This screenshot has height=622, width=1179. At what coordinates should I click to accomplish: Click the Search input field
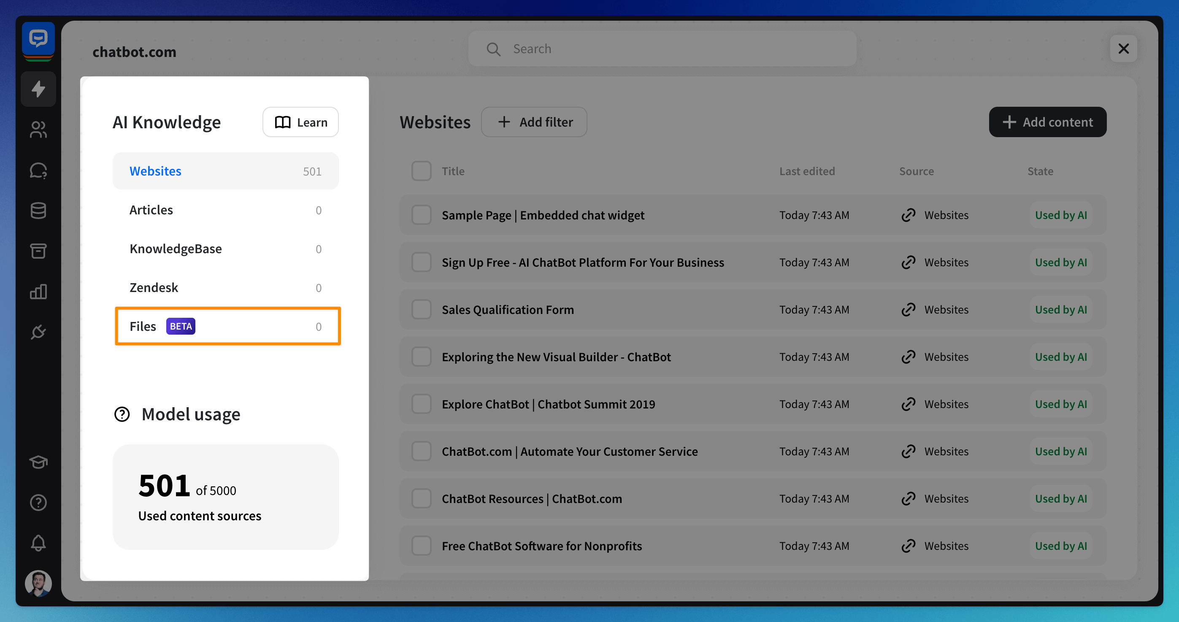click(662, 49)
